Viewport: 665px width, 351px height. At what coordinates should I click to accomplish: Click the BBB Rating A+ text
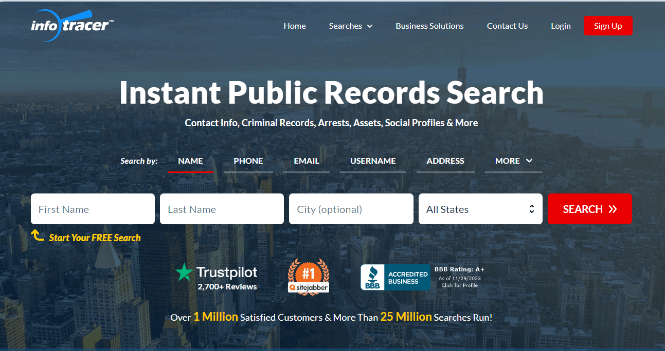459,269
